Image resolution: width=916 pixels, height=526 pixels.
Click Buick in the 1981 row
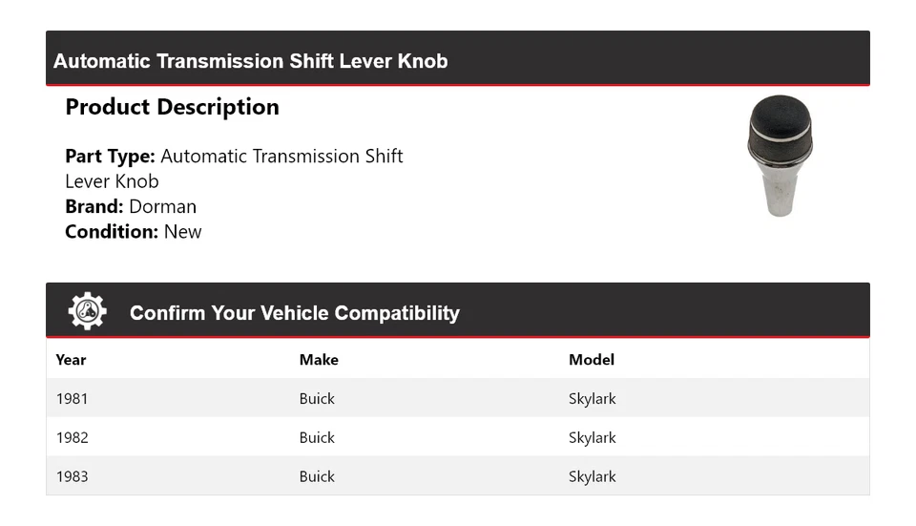coord(317,398)
